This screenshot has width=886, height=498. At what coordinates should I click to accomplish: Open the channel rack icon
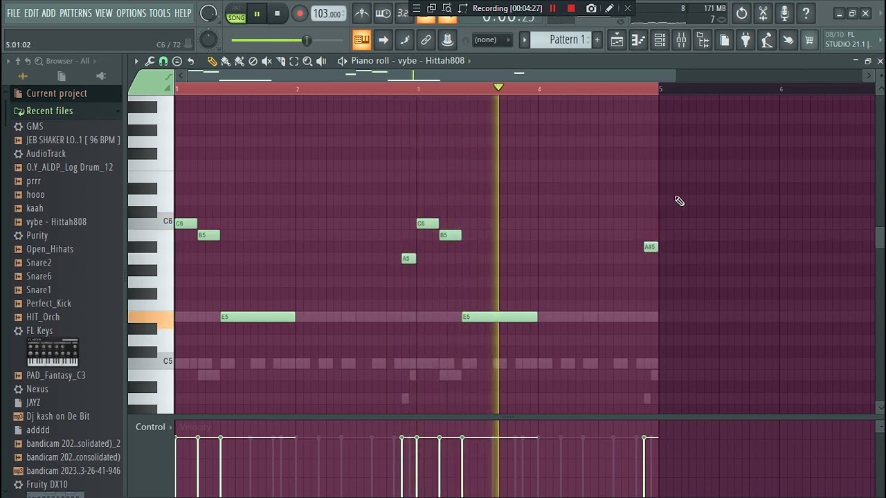click(660, 40)
